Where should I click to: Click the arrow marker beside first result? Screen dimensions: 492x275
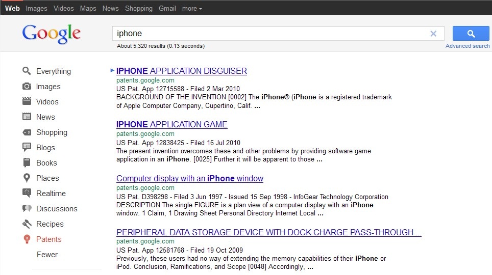coord(112,70)
